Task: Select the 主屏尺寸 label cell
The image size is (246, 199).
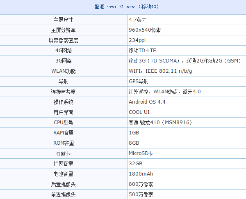Action: coord(64,20)
